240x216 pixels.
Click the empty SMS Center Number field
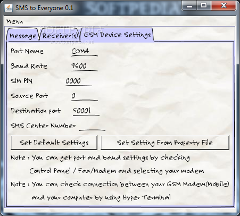click(x=92, y=126)
